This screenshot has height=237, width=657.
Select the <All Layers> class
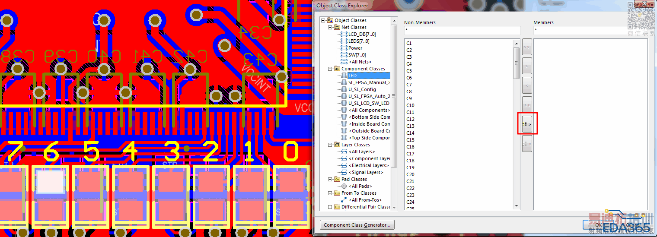[x=362, y=152]
